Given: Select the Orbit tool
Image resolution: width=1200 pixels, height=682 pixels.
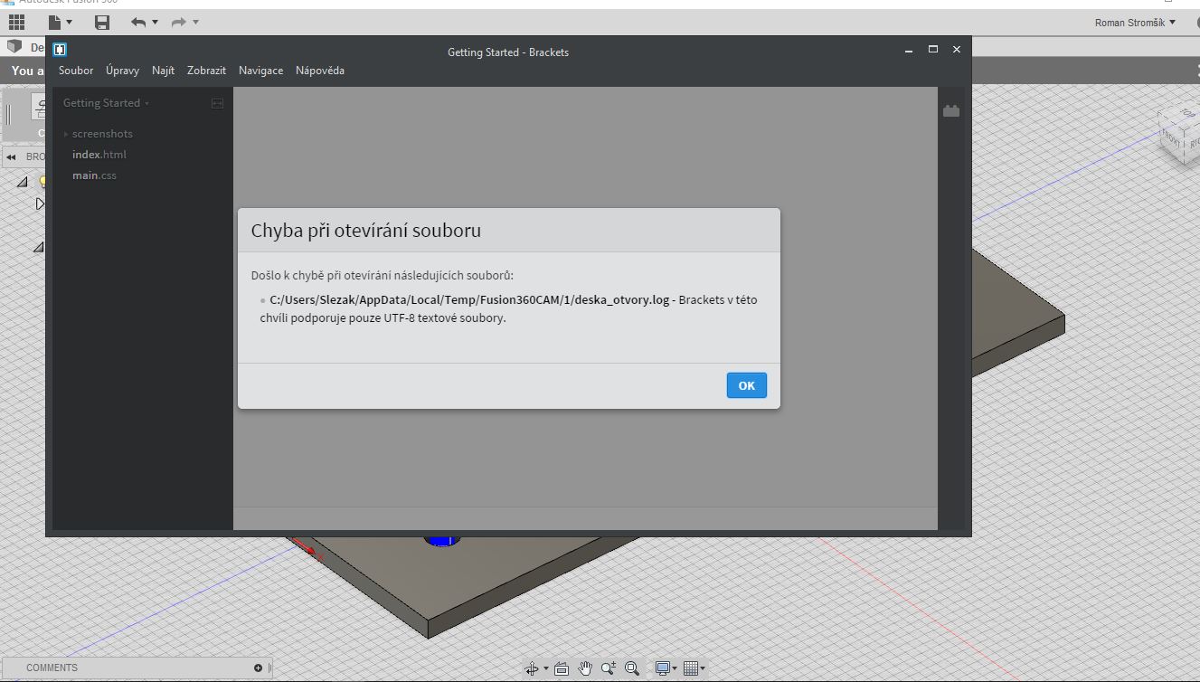Looking at the screenshot, I should click(532, 668).
